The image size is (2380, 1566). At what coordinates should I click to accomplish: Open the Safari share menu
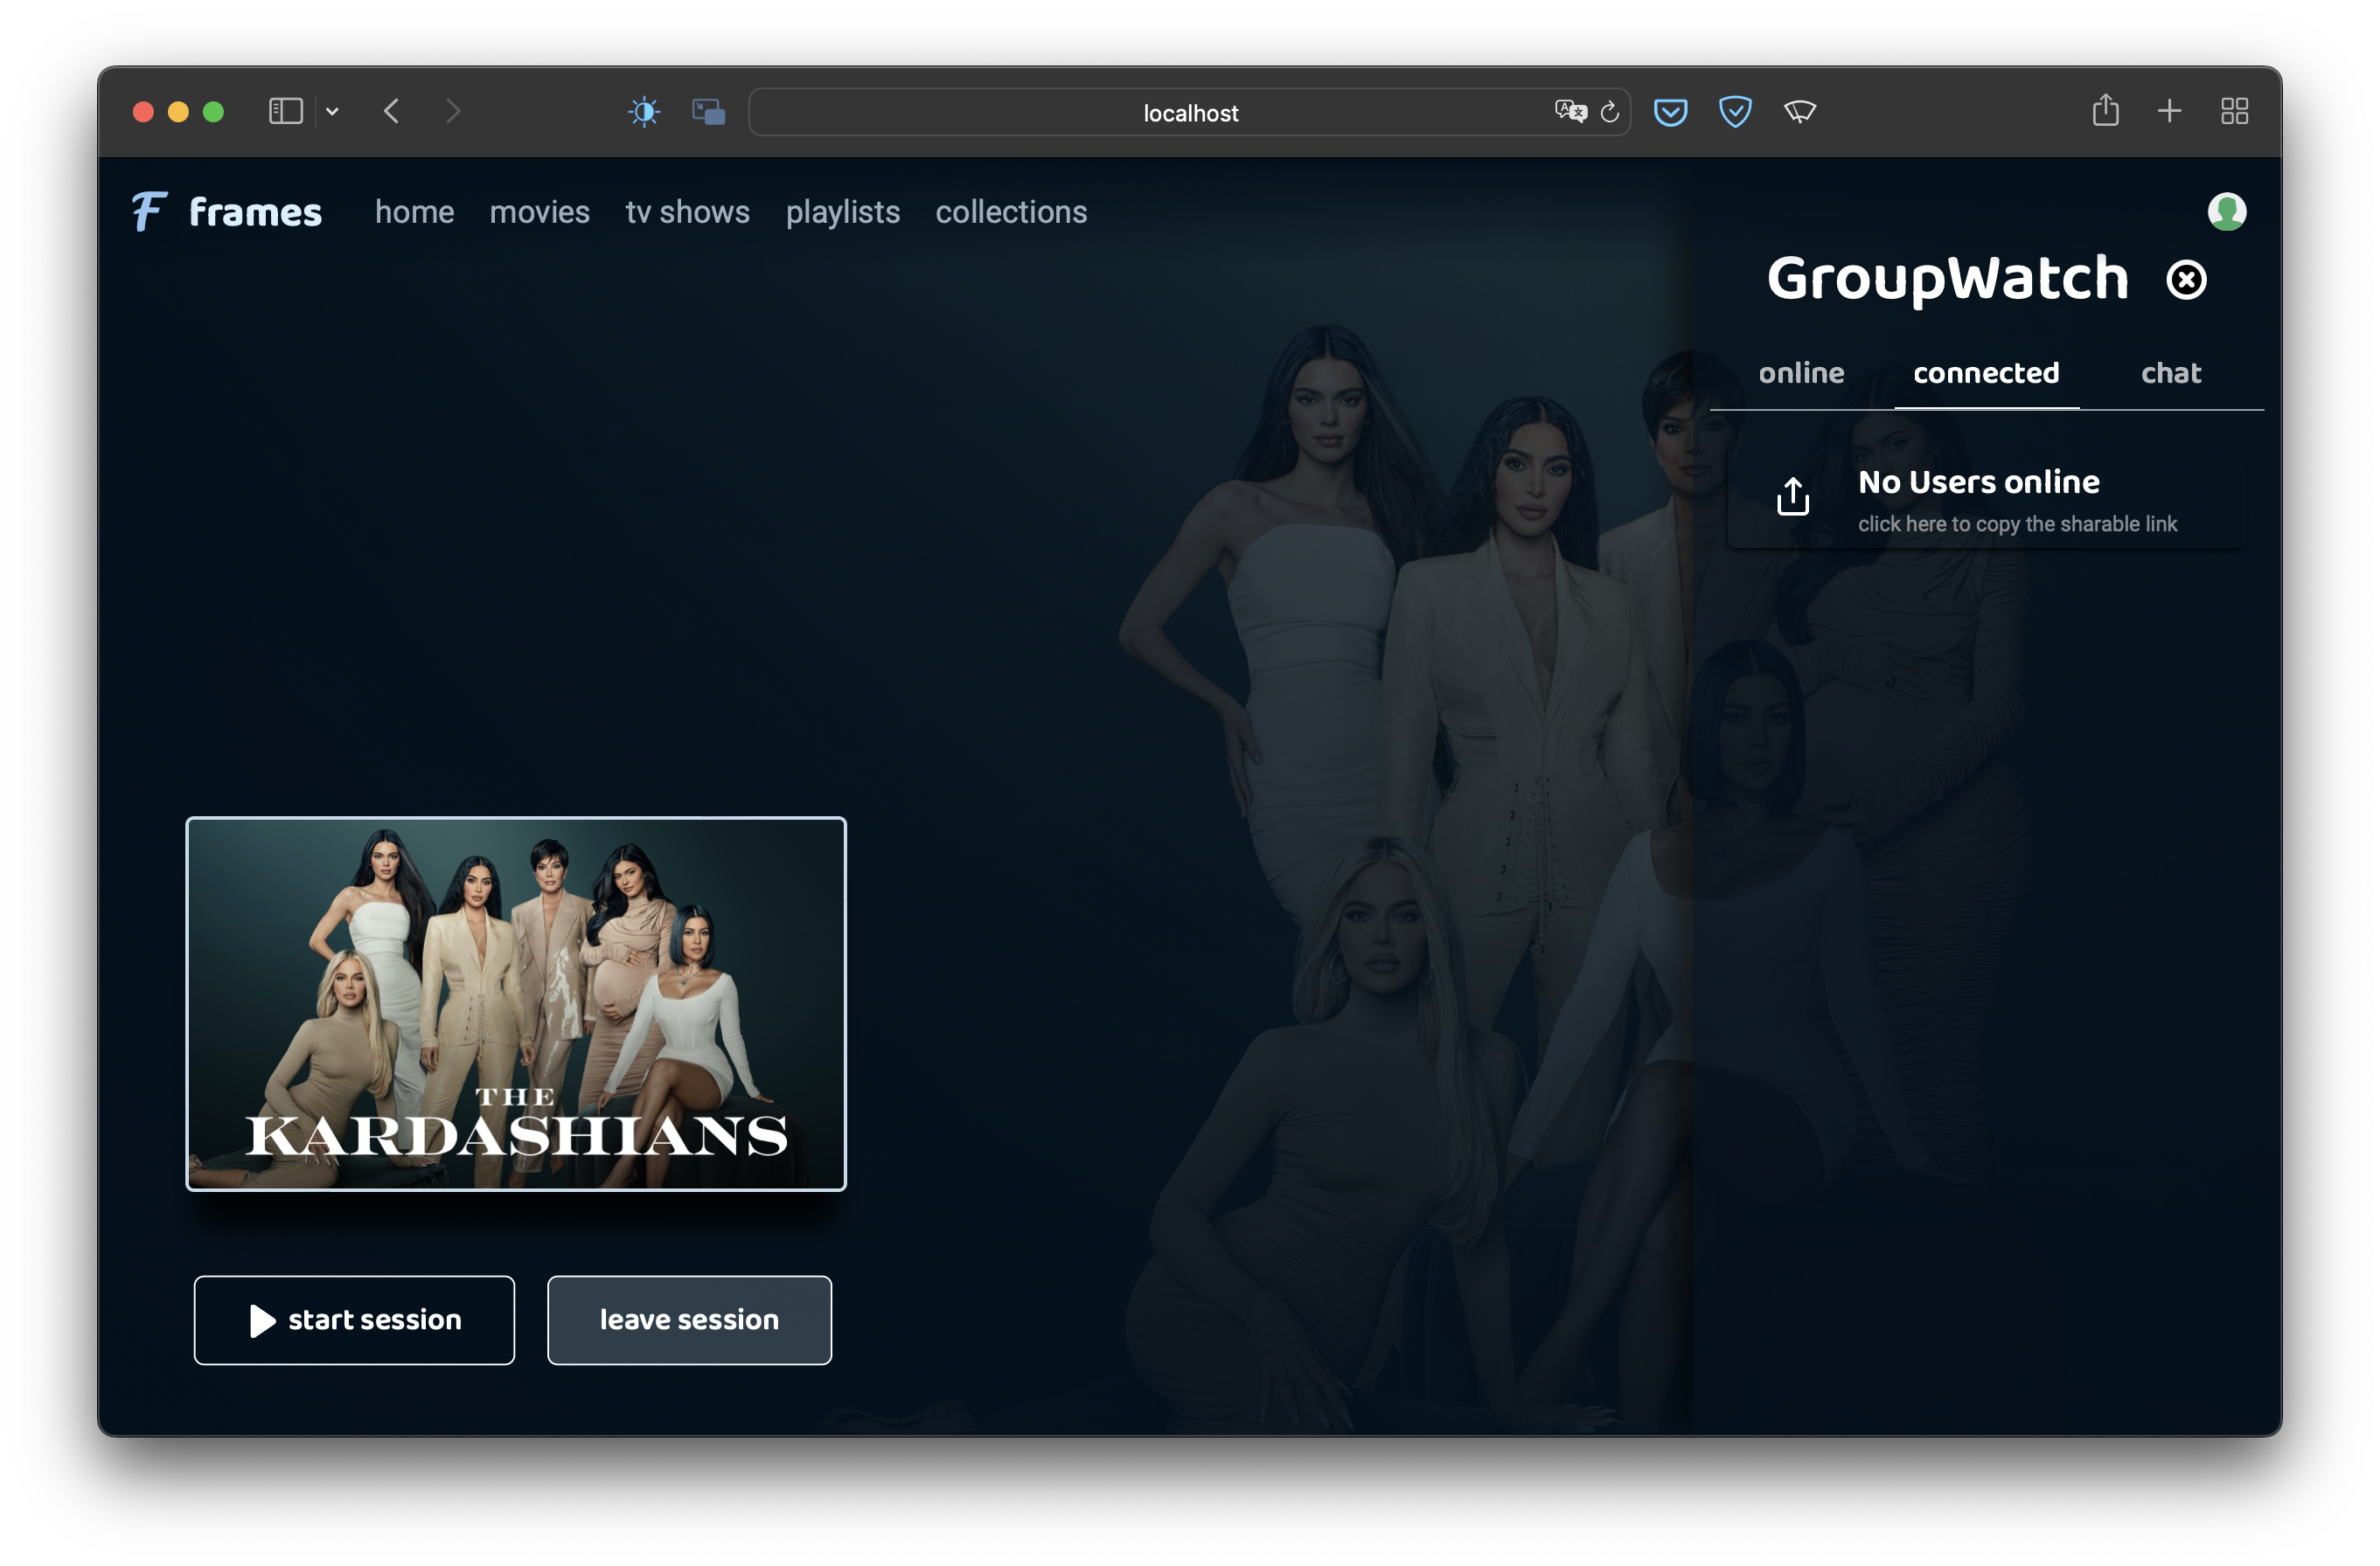[x=2105, y=111]
